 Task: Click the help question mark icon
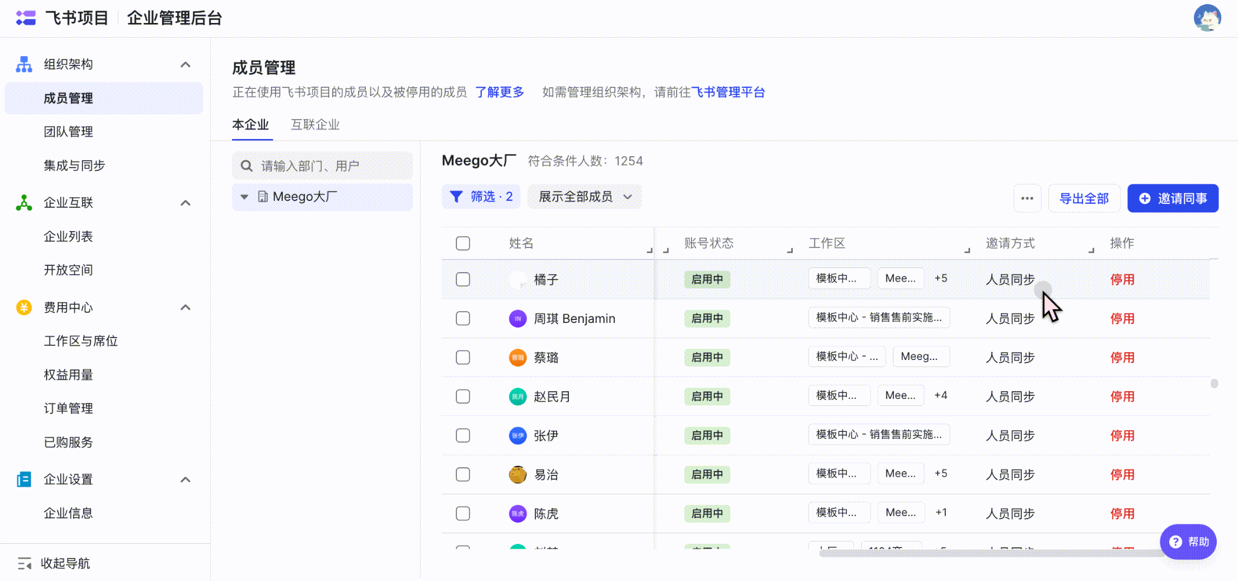[1176, 542]
